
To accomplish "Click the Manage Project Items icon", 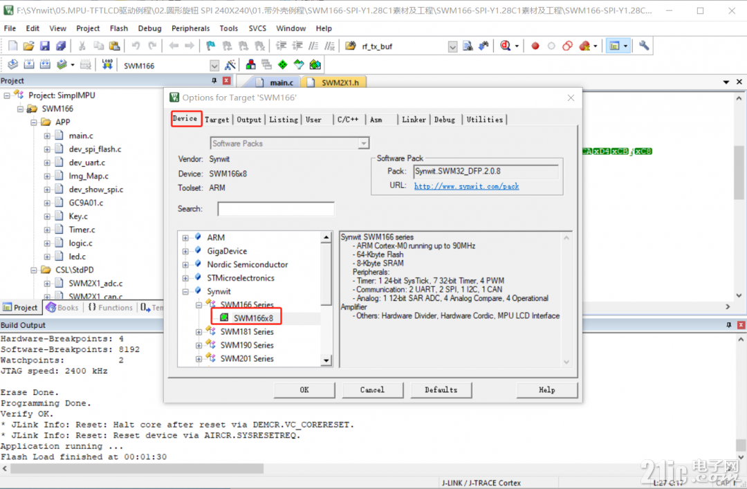I will 250,64.
